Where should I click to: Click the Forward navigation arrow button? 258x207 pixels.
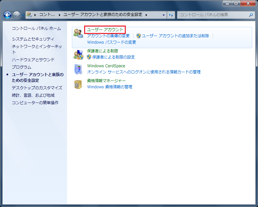[17, 15]
